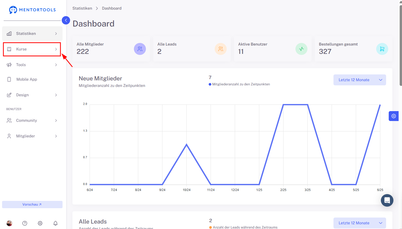
Task: Click the Statistiken breadcrumb link
Action: pyautogui.click(x=82, y=8)
